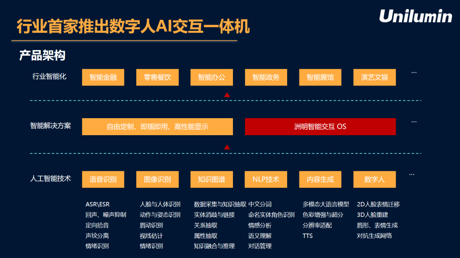Open the 图像识别 technology box
Screen dimensions: 460x258
[x=157, y=179]
